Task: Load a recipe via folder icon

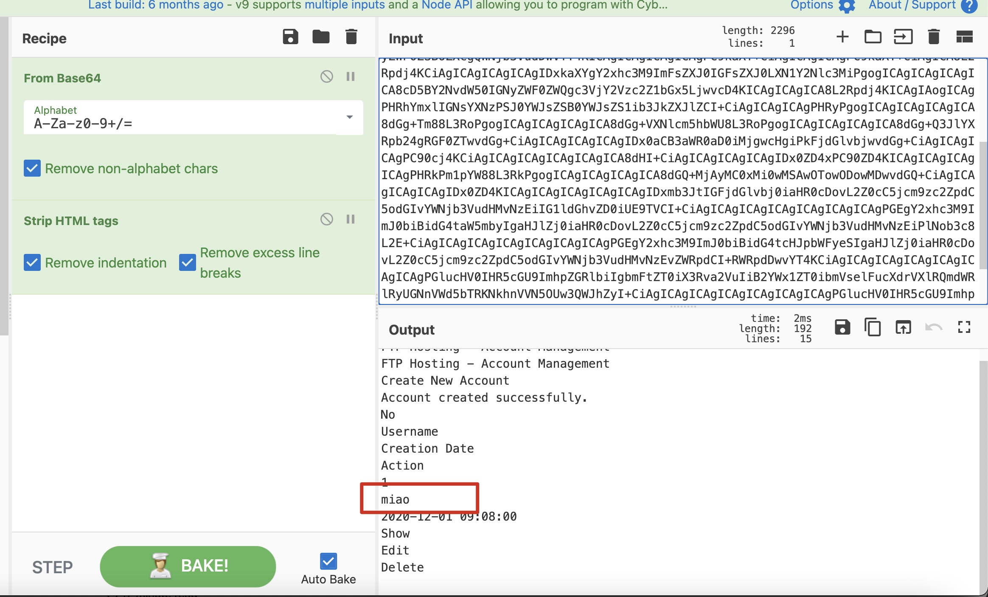Action: [321, 37]
